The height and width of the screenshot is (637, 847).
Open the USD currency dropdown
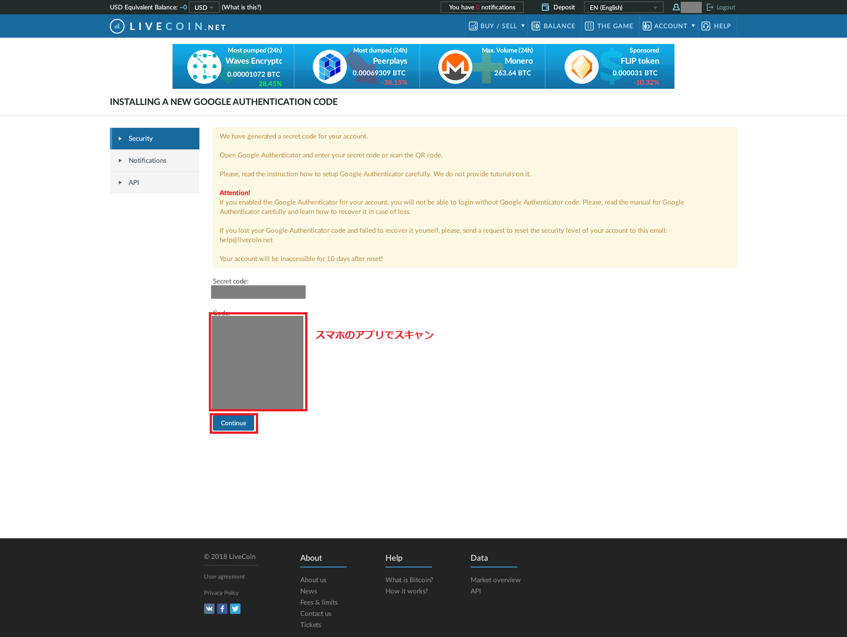click(x=204, y=7)
